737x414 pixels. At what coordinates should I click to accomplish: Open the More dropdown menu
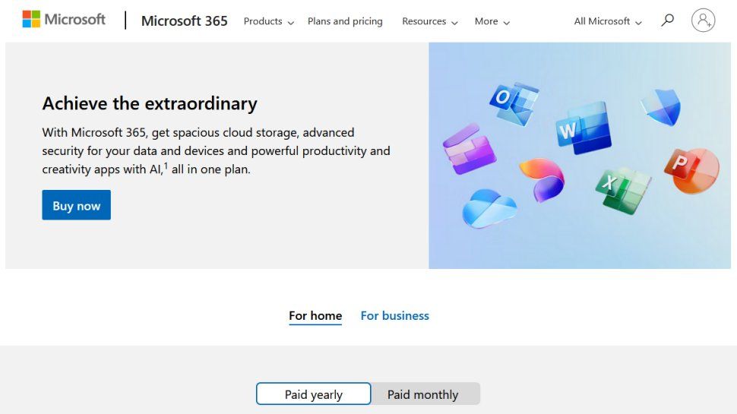pos(492,21)
